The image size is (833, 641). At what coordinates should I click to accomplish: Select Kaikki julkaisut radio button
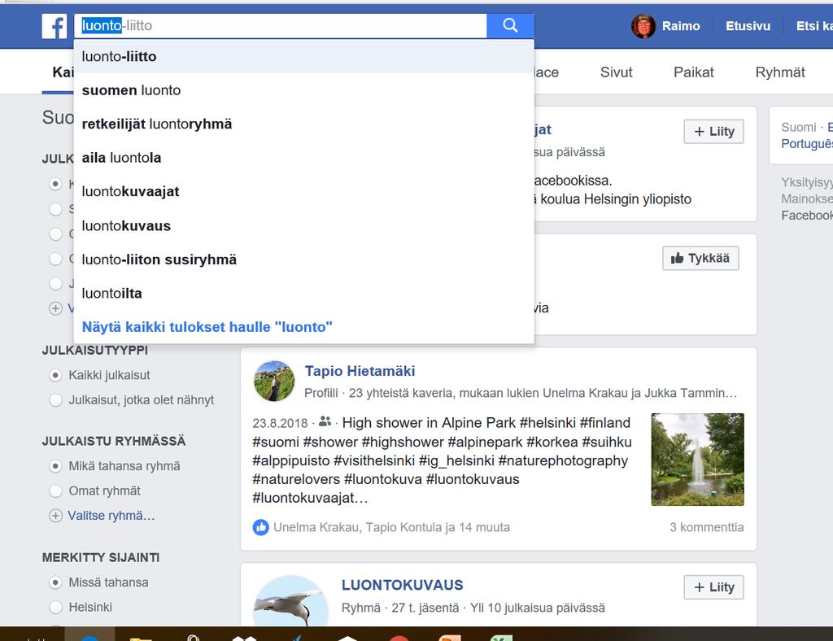[x=55, y=376]
